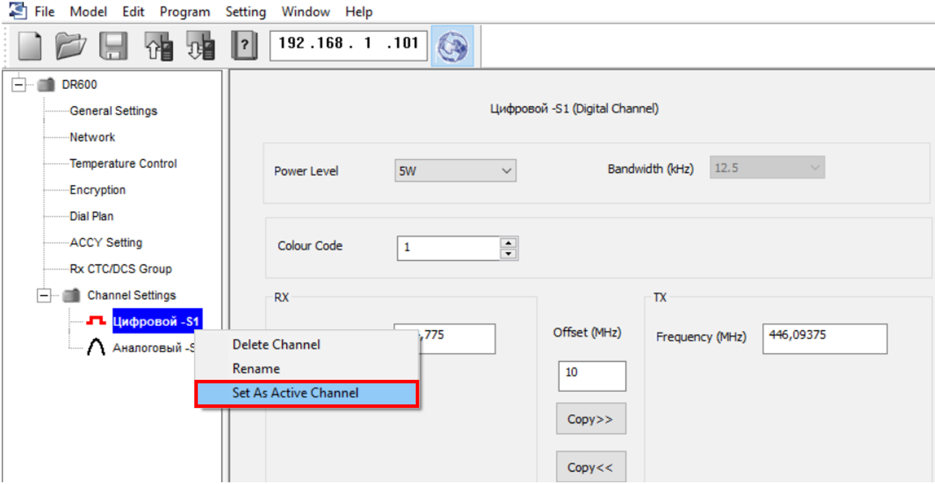
Task: Click the TX Frequency input field
Action: coord(824,338)
